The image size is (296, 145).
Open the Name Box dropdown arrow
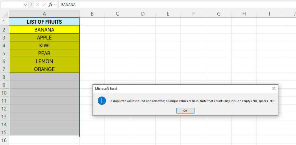25,5
